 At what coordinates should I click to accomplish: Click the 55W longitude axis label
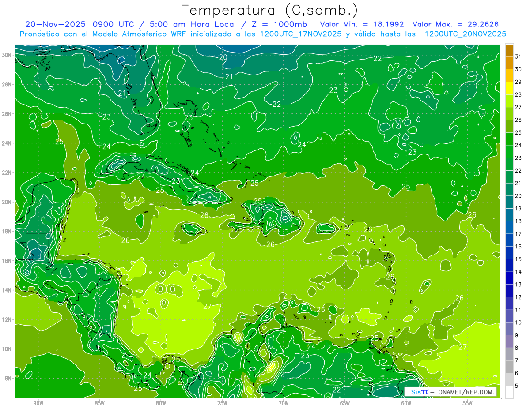click(x=467, y=403)
